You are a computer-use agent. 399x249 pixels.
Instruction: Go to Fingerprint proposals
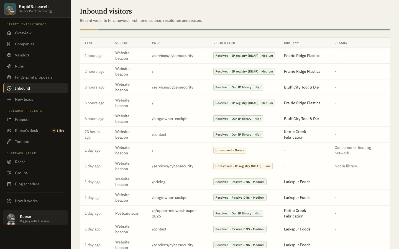pyautogui.click(x=35, y=77)
